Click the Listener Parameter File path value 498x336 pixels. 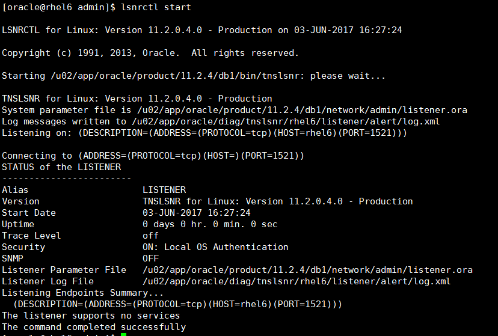[x=307, y=270]
